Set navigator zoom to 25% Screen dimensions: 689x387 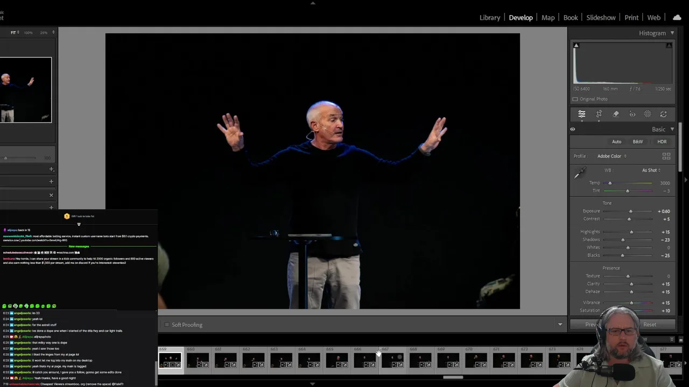coord(43,33)
